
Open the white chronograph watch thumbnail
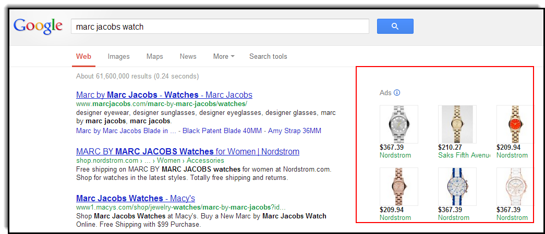point(514,187)
